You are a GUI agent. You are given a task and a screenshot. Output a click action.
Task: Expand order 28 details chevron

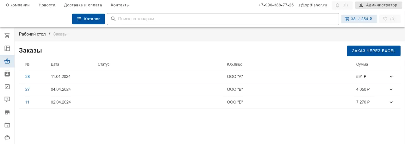(x=391, y=77)
